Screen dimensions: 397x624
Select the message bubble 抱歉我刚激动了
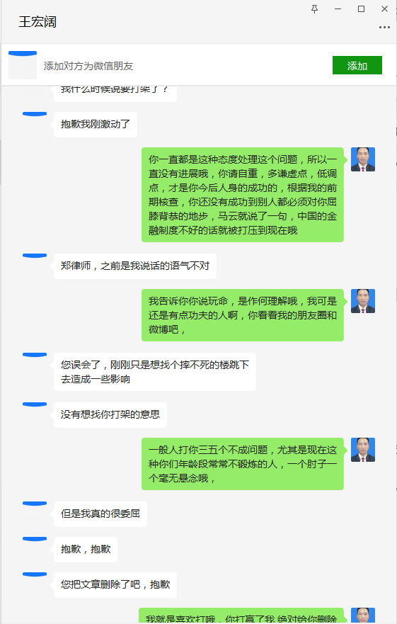click(x=96, y=125)
